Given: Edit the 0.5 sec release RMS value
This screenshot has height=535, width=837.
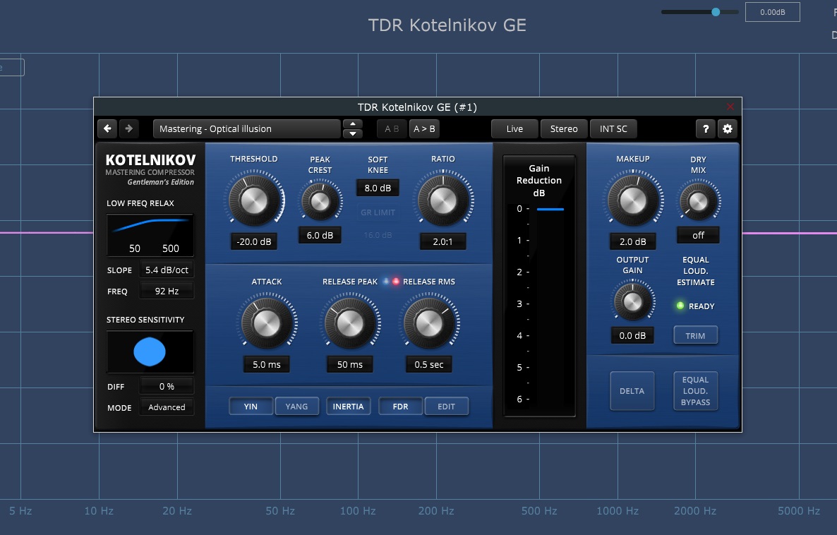Looking at the screenshot, I should (428, 364).
